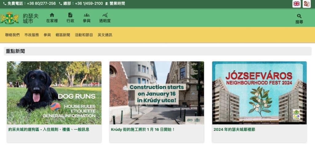Read Krúdy 街的施工 article headline
The image size is (315, 147).
pyautogui.click(x=143, y=129)
